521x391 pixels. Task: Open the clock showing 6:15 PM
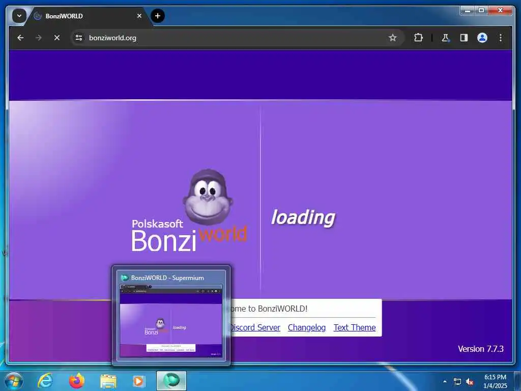click(495, 381)
